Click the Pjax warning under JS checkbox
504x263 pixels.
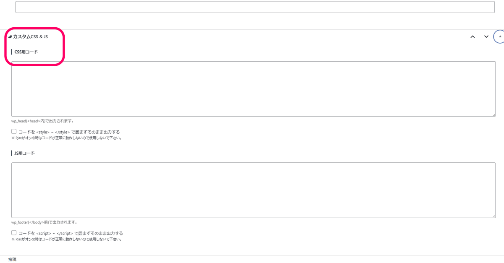66,240
